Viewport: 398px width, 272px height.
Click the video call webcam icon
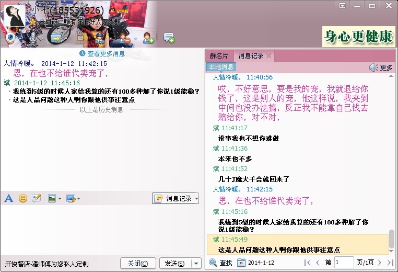coord(11,38)
